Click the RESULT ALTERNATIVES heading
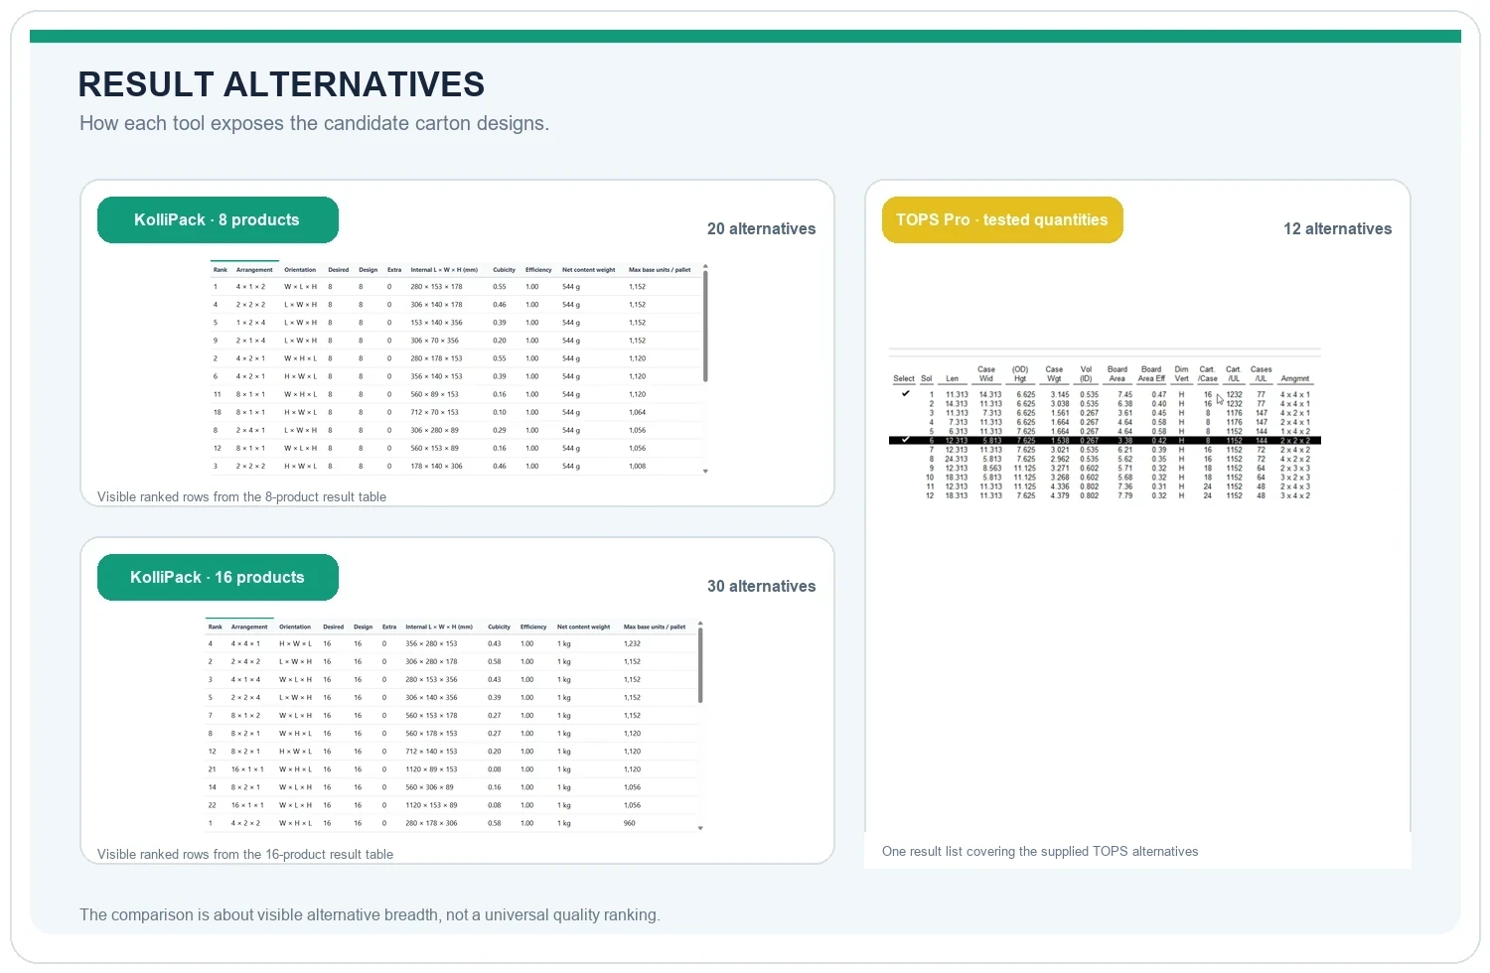 [x=281, y=84]
